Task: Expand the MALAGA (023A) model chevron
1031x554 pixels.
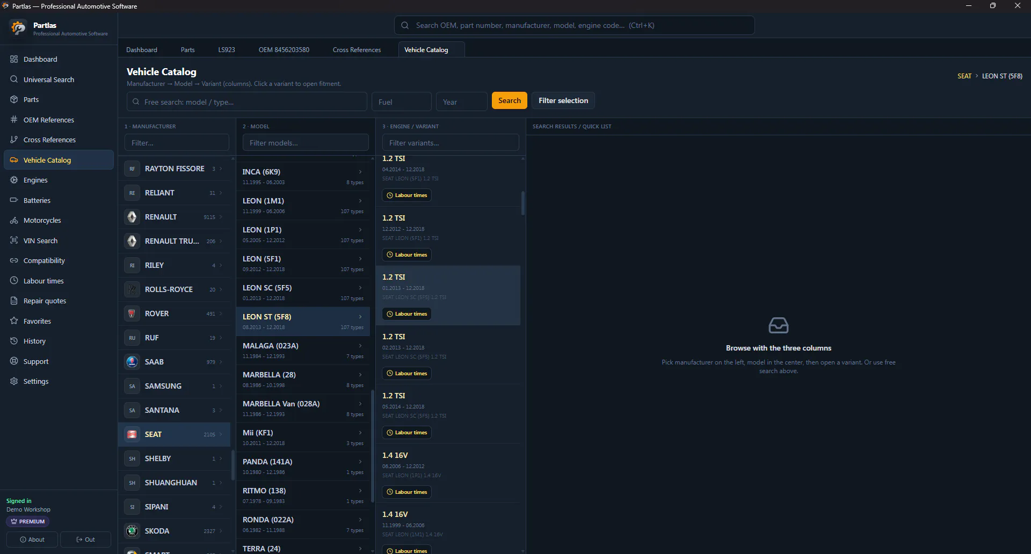Action: coord(360,346)
